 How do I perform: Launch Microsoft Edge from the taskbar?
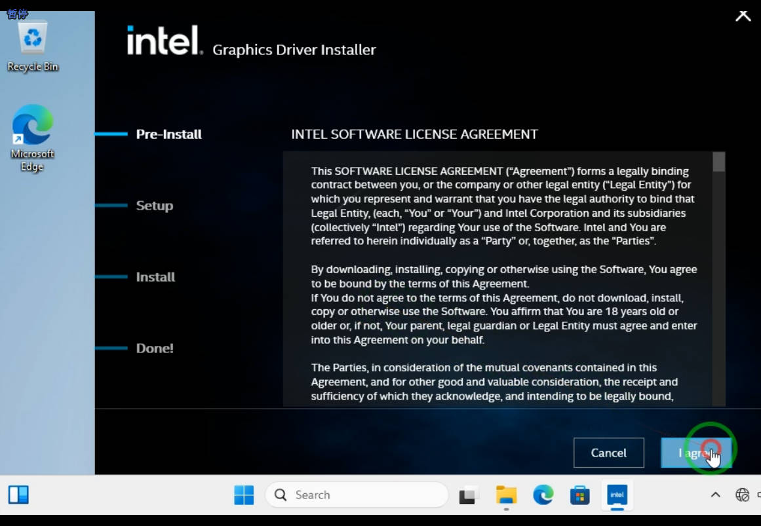point(543,495)
